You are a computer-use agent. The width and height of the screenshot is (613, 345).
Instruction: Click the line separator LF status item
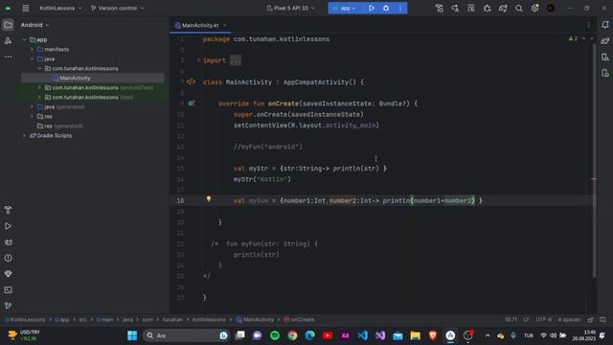point(526,319)
